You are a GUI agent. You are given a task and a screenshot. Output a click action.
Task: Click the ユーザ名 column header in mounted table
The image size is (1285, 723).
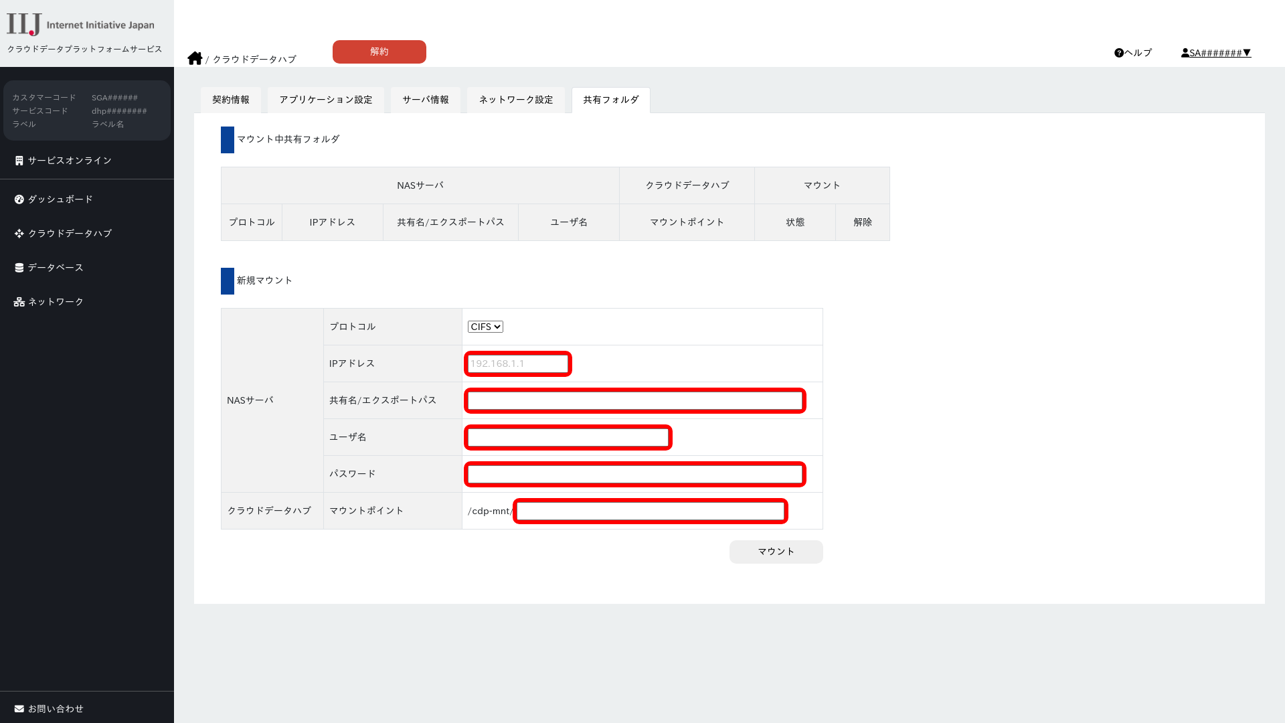point(569,222)
